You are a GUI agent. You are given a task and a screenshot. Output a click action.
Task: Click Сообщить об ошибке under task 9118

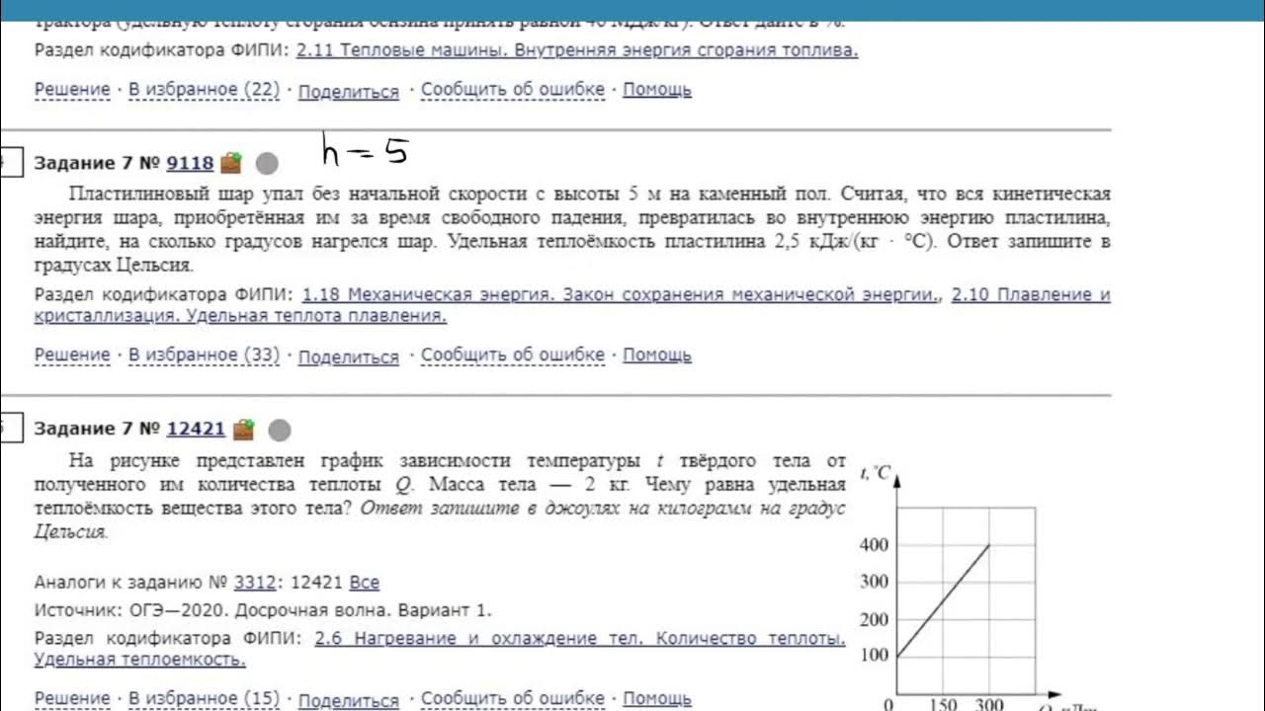pos(513,355)
